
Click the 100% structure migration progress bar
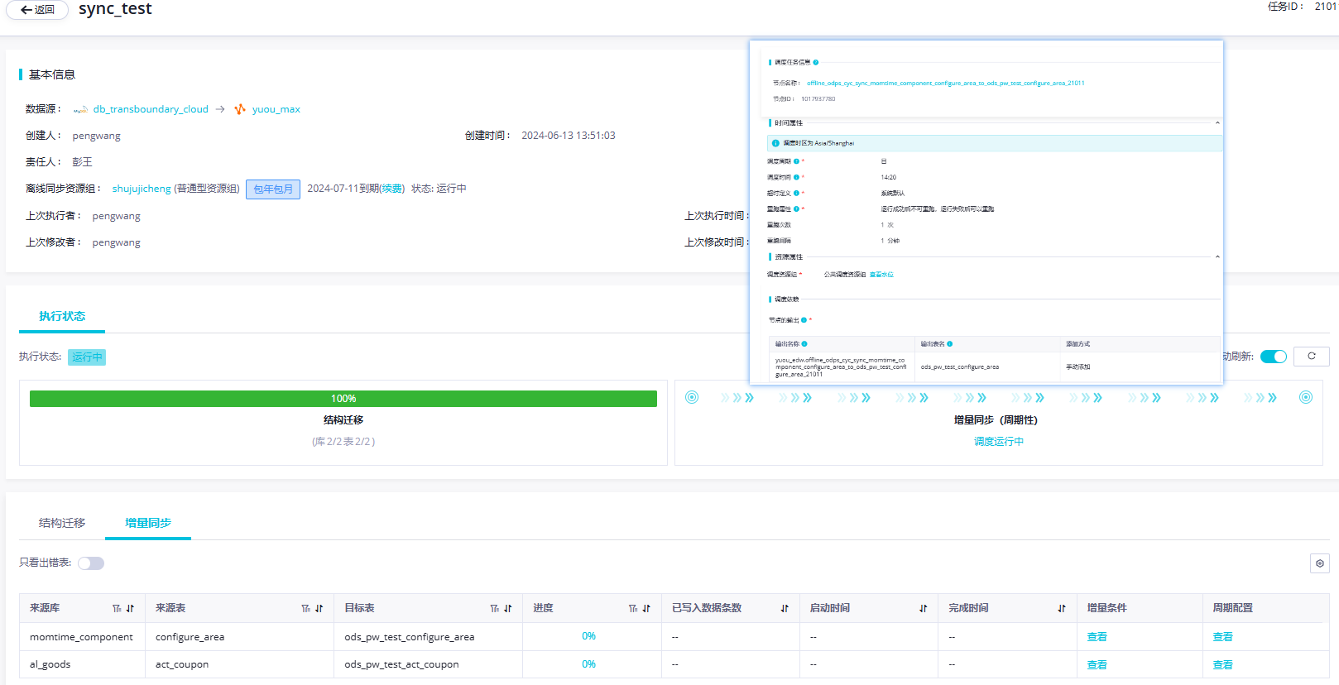pos(343,399)
